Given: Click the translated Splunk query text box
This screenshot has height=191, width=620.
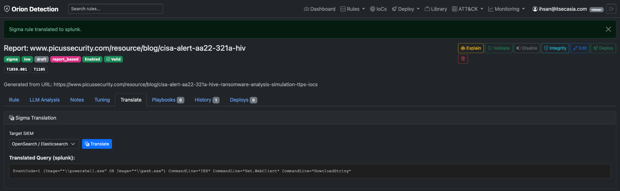Looking at the screenshot, I should [x=310, y=171].
